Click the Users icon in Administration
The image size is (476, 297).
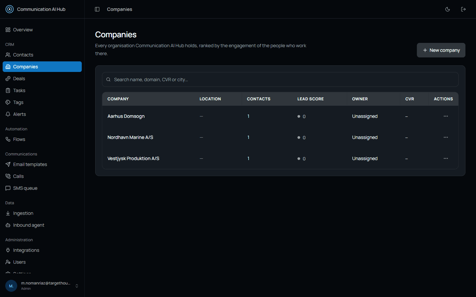pos(8,262)
